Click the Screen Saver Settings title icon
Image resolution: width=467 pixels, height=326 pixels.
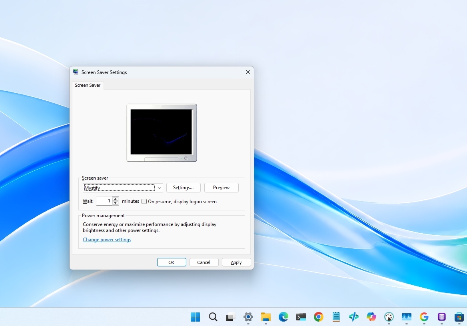[76, 72]
